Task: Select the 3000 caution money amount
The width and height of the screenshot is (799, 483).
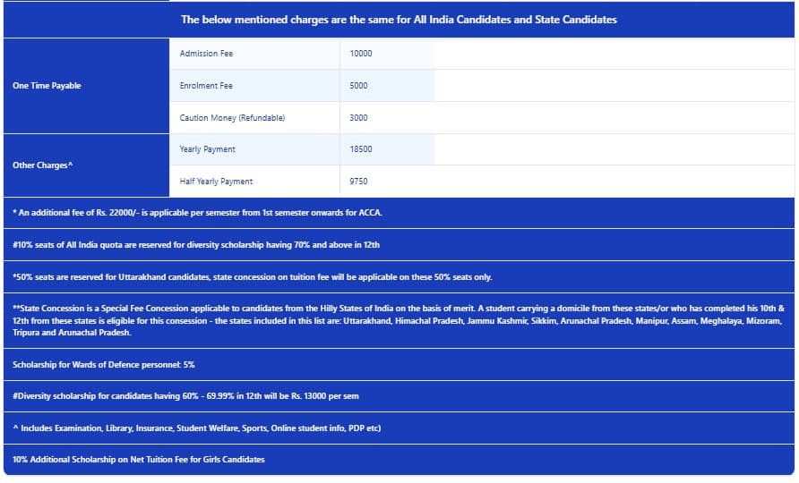Action: coord(359,118)
